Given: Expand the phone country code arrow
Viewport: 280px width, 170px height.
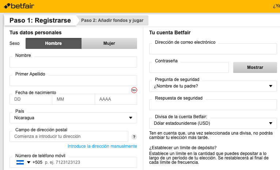Looking at the screenshot, I should (x=29, y=162).
